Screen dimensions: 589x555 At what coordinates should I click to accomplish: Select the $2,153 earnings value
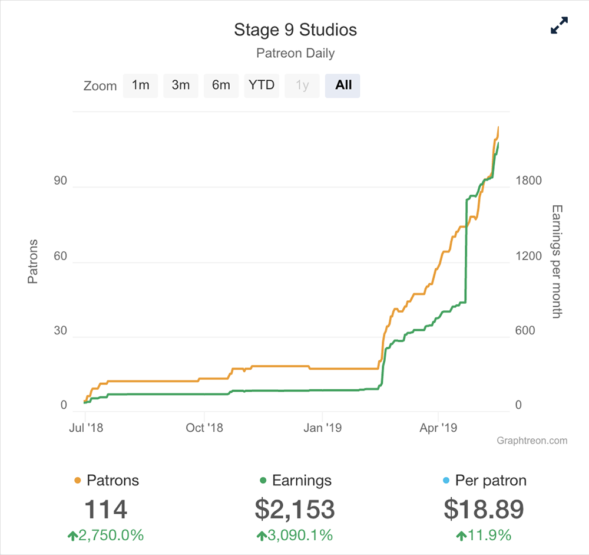pyautogui.click(x=295, y=509)
